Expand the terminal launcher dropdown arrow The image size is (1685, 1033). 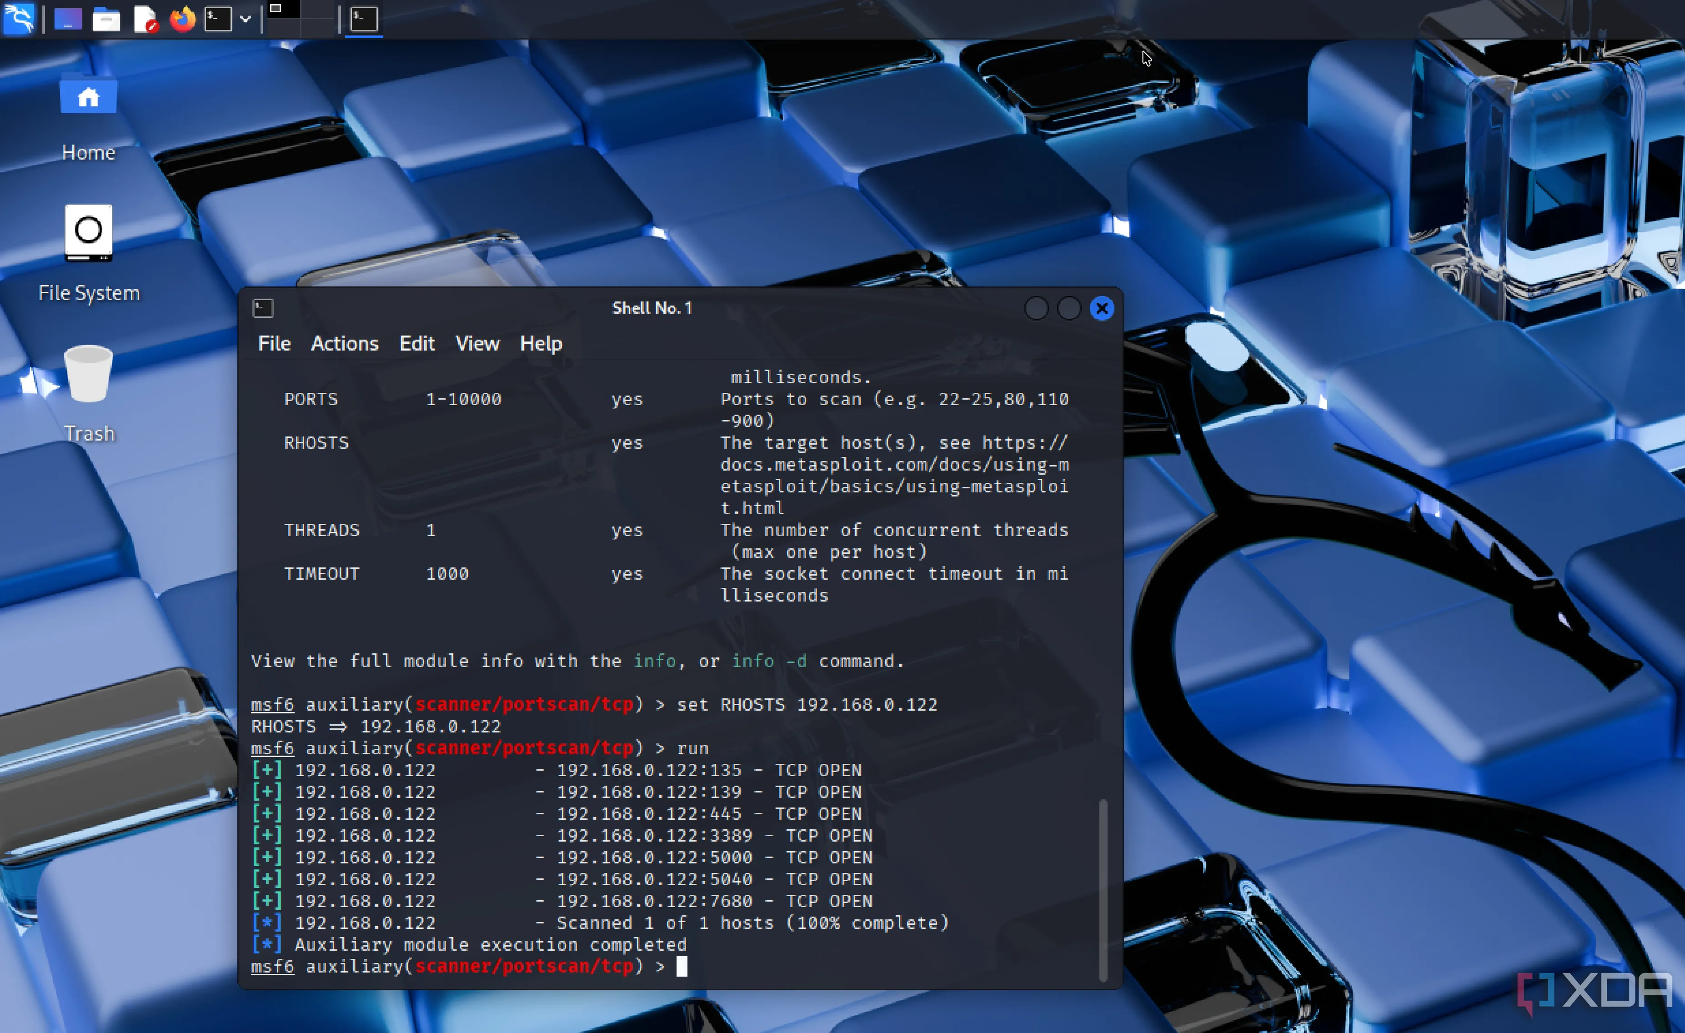click(246, 19)
